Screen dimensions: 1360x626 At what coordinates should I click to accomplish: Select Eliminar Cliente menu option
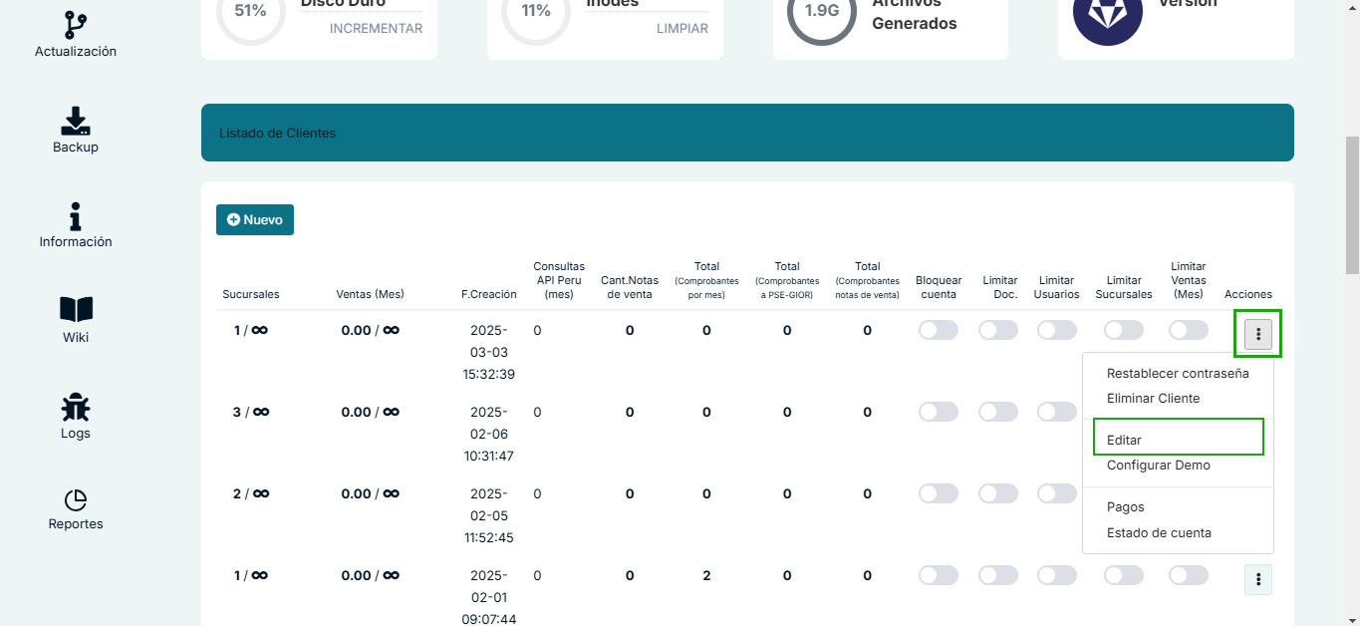(1153, 398)
